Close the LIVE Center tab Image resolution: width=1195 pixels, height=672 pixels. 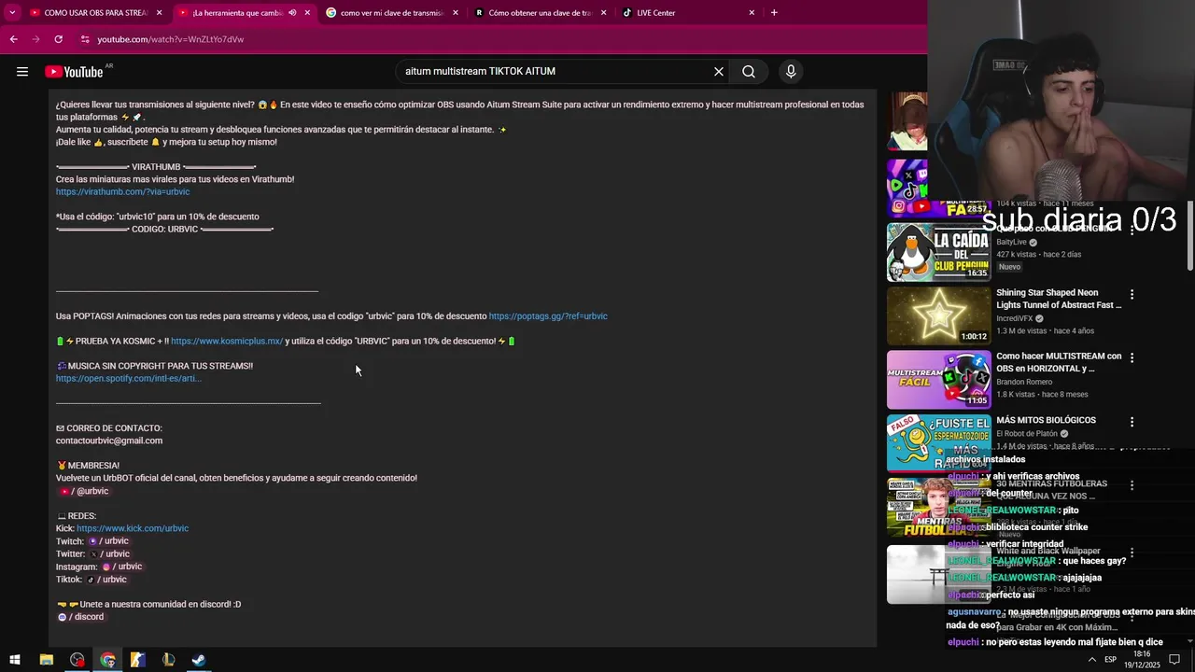point(752,13)
